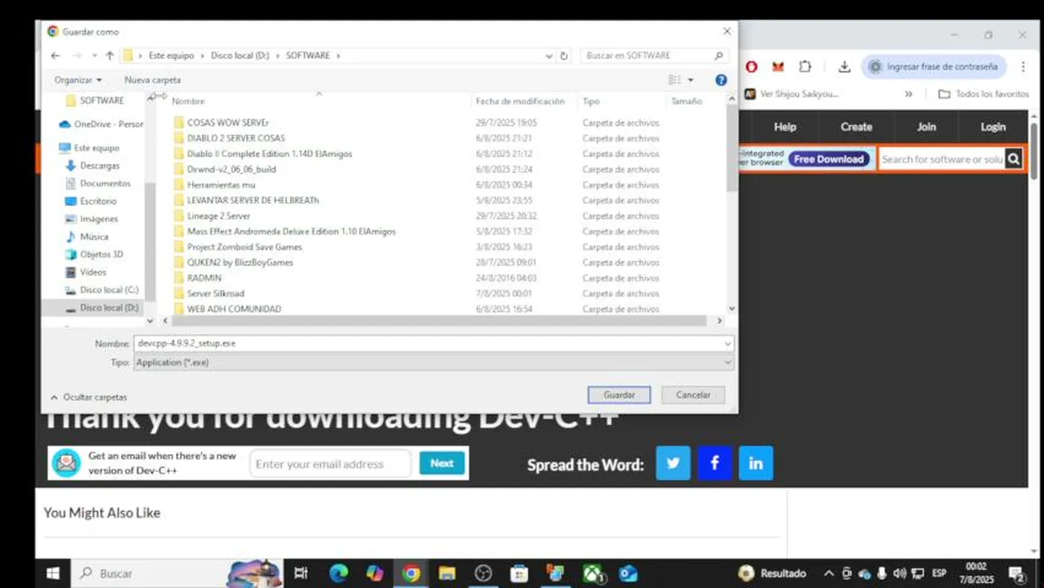Screen dimensions: 1044x588
Task: Open filename history dropdown arrow
Action: click(x=728, y=344)
